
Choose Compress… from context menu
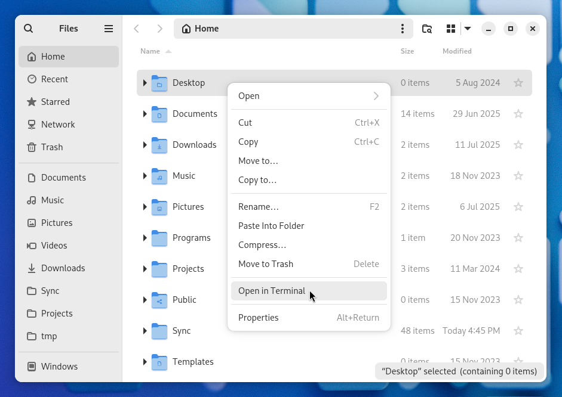309,245
